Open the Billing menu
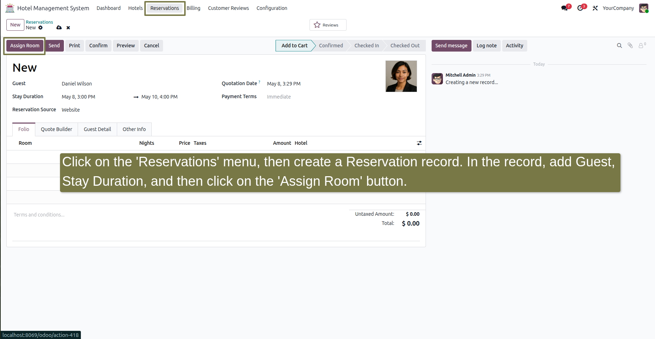Image resolution: width=655 pixels, height=339 pixels. (193, 8)
